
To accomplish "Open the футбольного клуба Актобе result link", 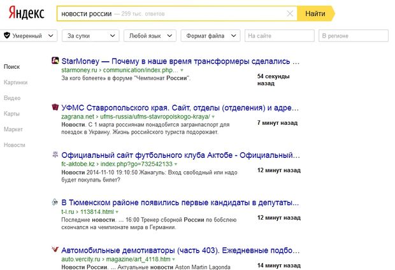I will click(x=181, y=155).
